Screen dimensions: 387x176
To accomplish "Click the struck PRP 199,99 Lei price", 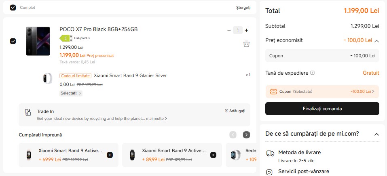I will 90,84.
